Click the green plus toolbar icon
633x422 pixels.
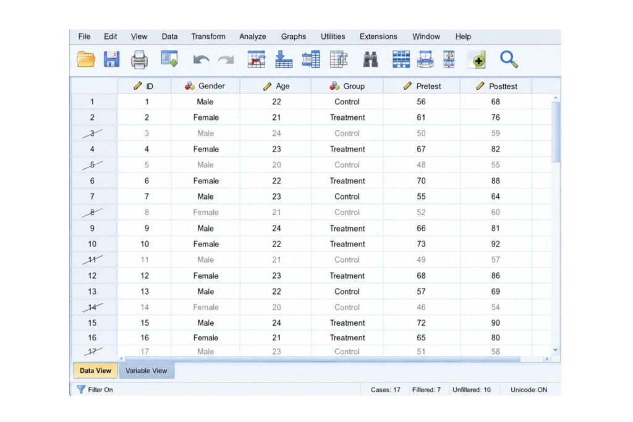[x=477, y=60]
